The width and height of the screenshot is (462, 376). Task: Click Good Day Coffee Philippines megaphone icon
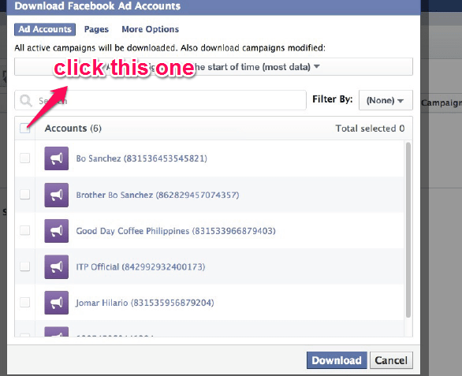56,231
